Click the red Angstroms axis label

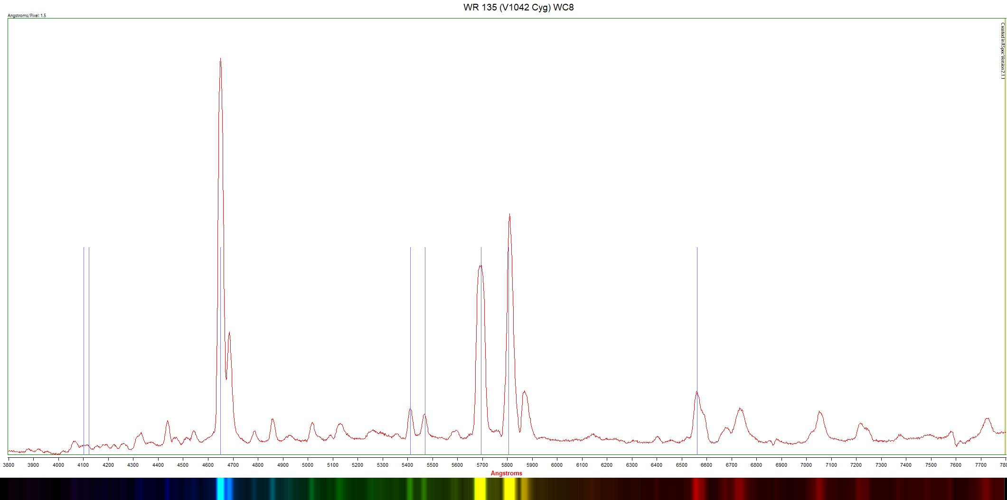[x=506, y=473]
